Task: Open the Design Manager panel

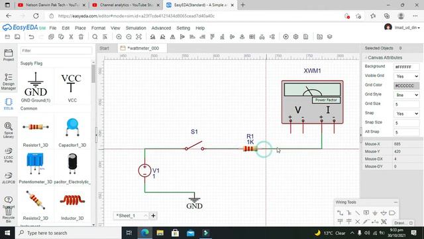Action: pyautogui.click(x=9, y=82)
